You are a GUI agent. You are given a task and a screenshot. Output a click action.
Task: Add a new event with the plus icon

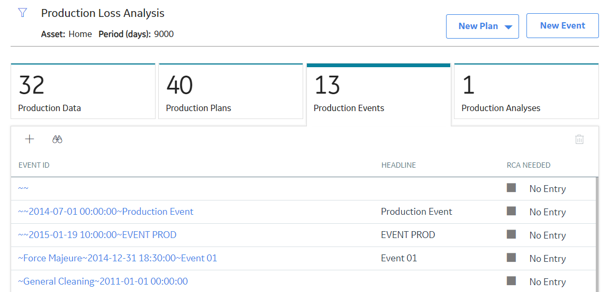30,140
